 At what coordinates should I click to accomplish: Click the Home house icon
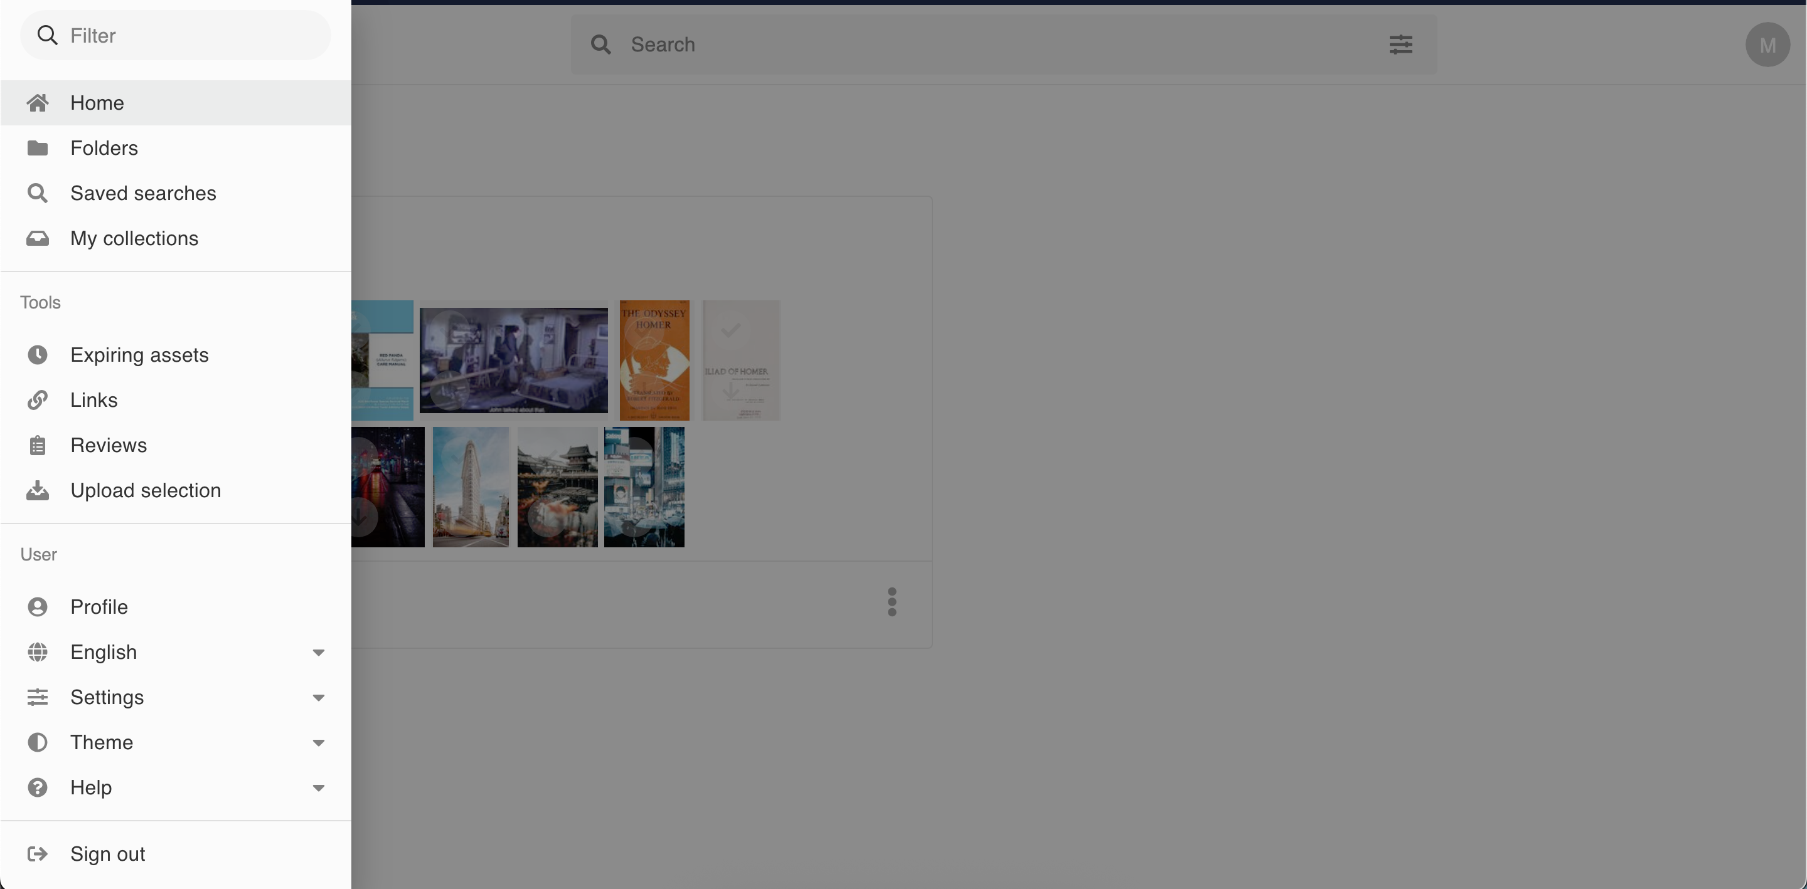(x=37, y=103)
